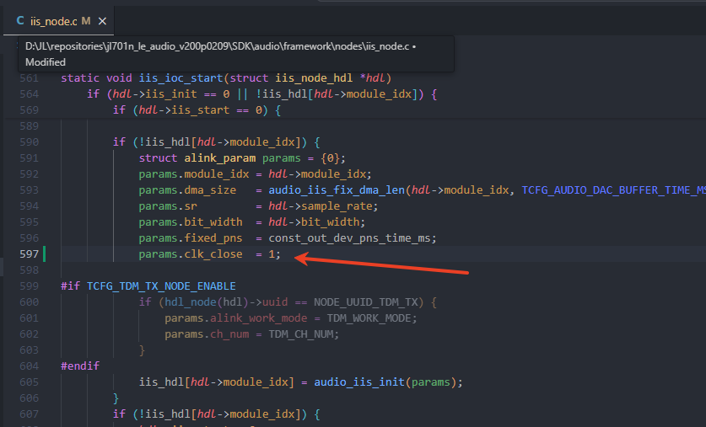
Task: Click the 'TDM_CH_NUM' constant
Action: point(301,334)
